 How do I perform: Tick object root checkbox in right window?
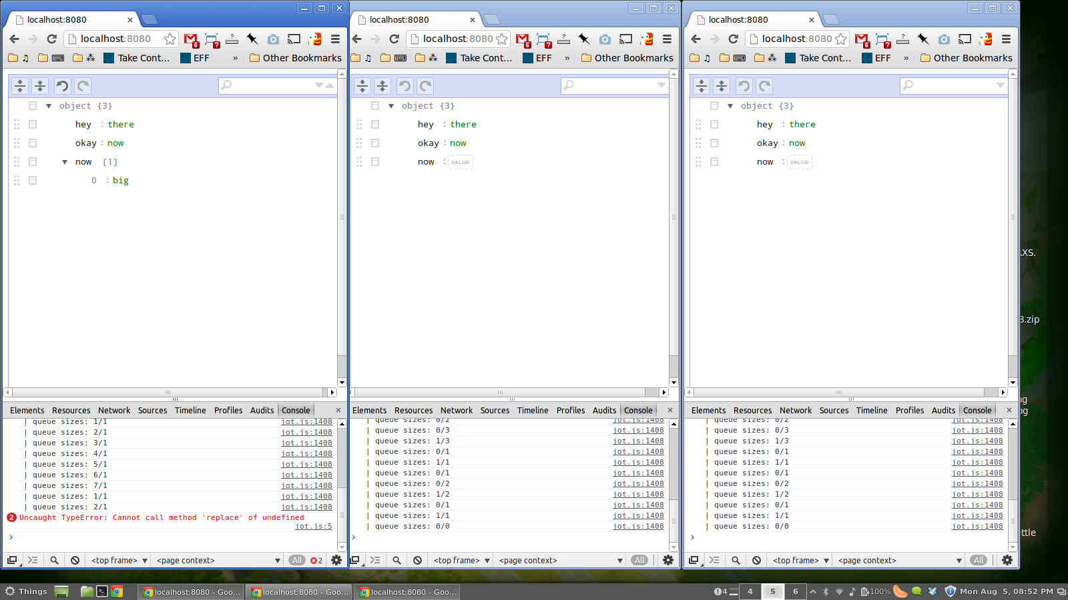tap(714, 105)
